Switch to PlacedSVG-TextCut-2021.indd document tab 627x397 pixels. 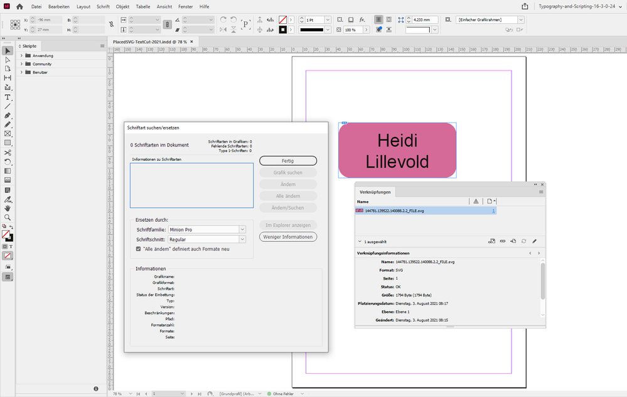(x=149, y=41)
